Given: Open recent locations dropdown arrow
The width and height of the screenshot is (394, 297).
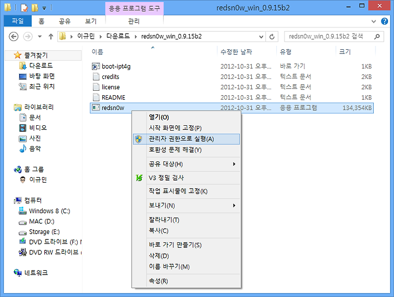Looking at the screenshot, I should [x=40, y=37].
